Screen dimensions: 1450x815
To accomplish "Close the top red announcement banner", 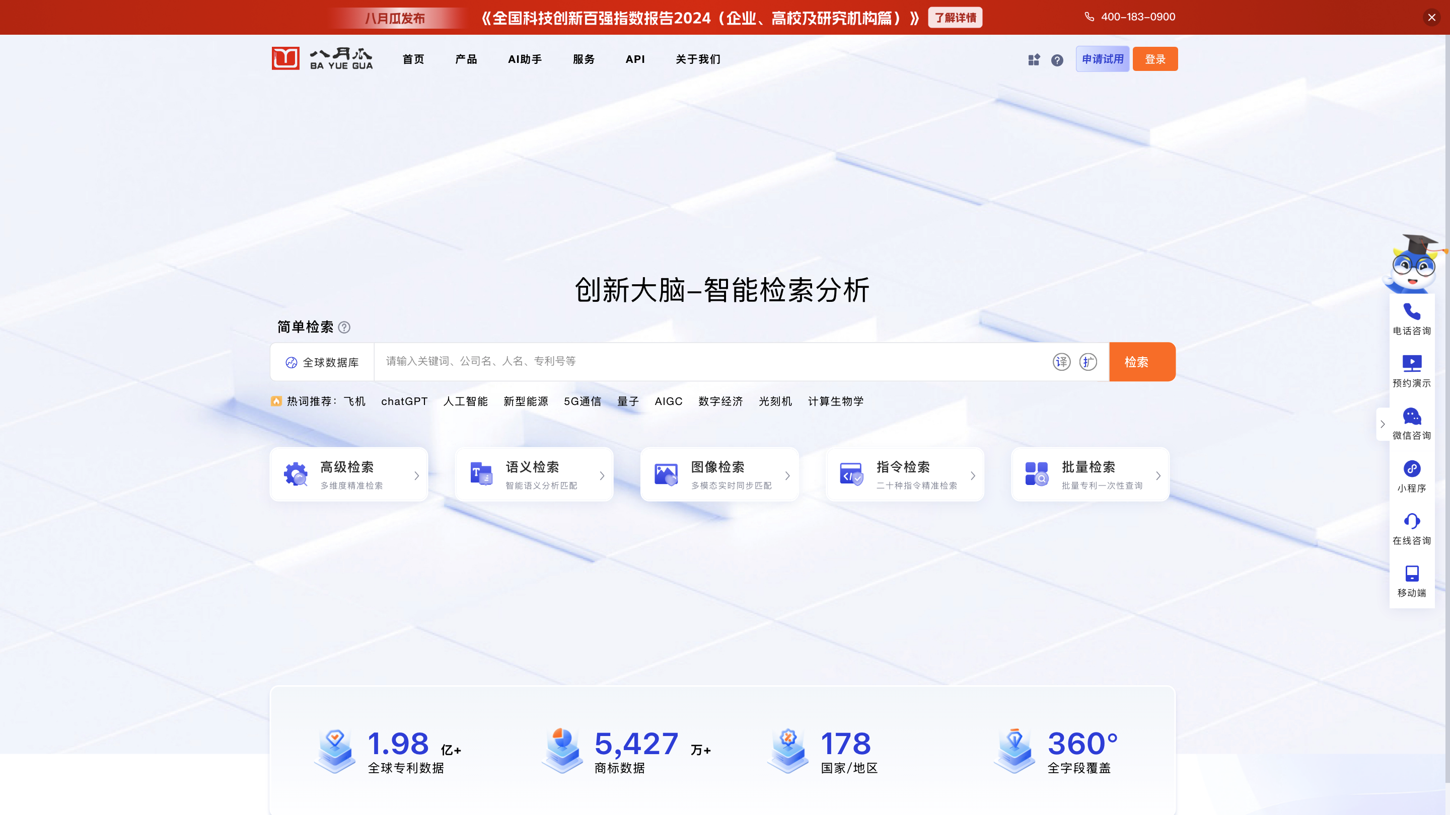I will click(x=1431, y=18).
